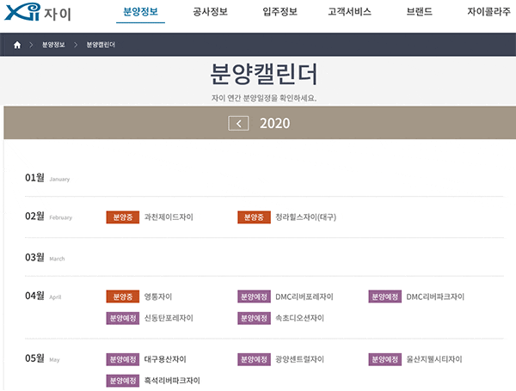Image resolution: width=516 pixels, height=391 pixels.
Task: Click the 05월 May row label
Action: pyautogui.click(x=42, y=358)
